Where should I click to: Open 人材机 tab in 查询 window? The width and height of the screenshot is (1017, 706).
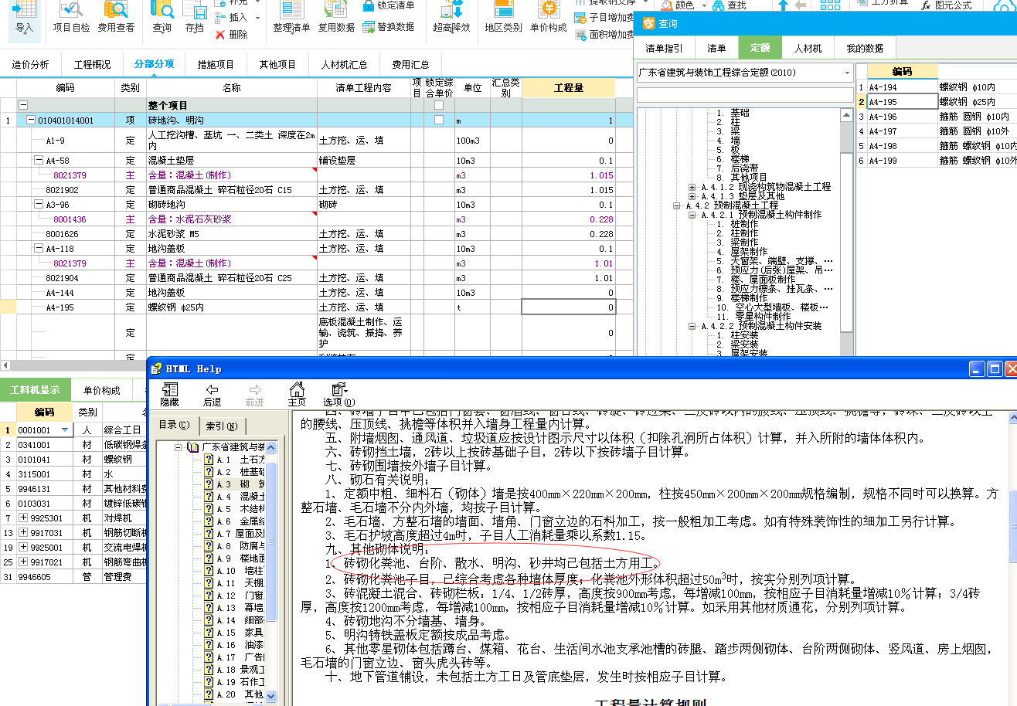[808, 48]
